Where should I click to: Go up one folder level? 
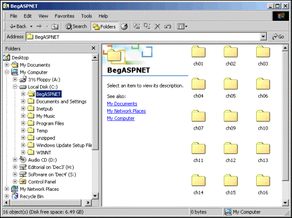(x=55, y=27)
